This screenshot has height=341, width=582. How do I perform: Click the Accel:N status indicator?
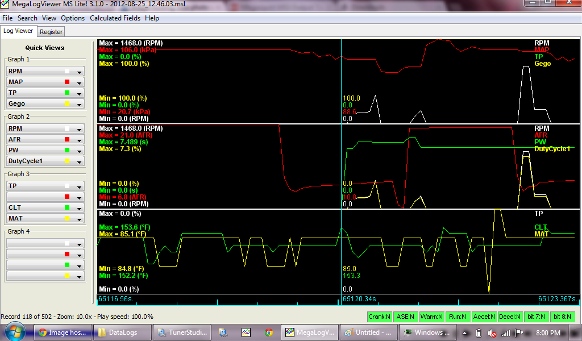pyautogui.click(x=484, y=317)
